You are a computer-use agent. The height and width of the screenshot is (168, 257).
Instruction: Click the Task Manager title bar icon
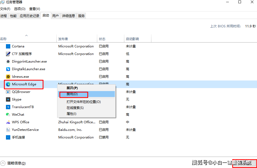tap(2, 2)
